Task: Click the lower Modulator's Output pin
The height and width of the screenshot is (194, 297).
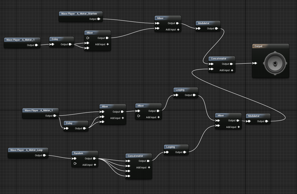Action: 267,121
